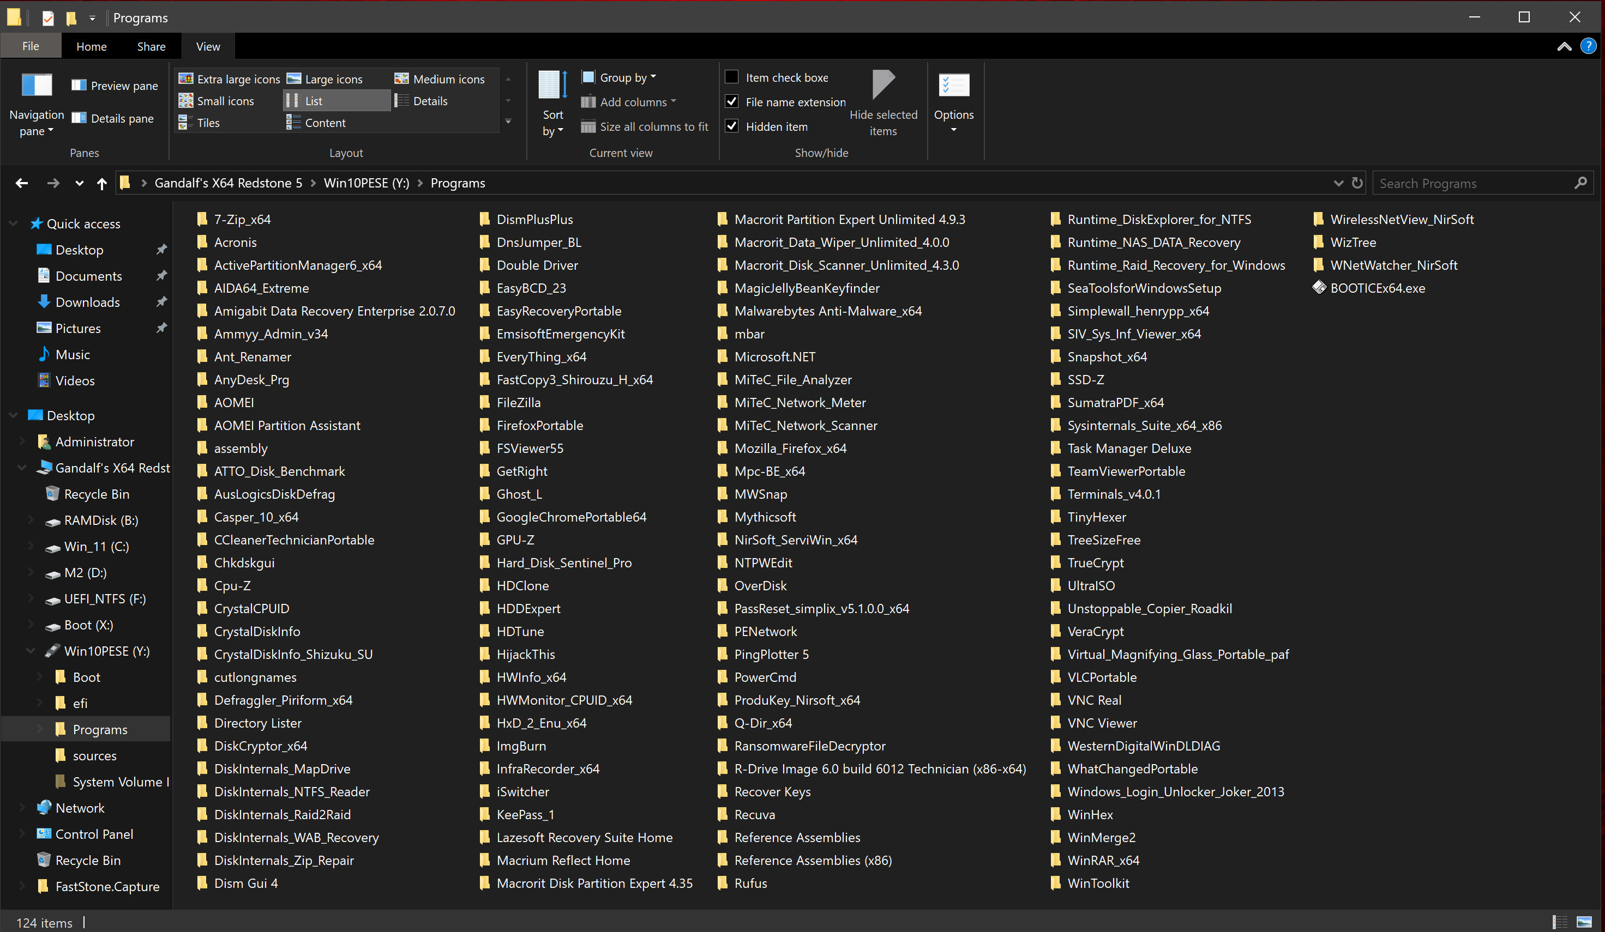Select Macrium Reflect Home folder
The height and width of the screenshot is (932, 1605).
tap(555, 860)
